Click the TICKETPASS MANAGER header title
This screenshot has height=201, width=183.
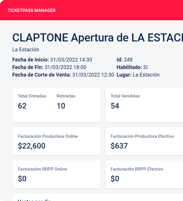point(32,10)
